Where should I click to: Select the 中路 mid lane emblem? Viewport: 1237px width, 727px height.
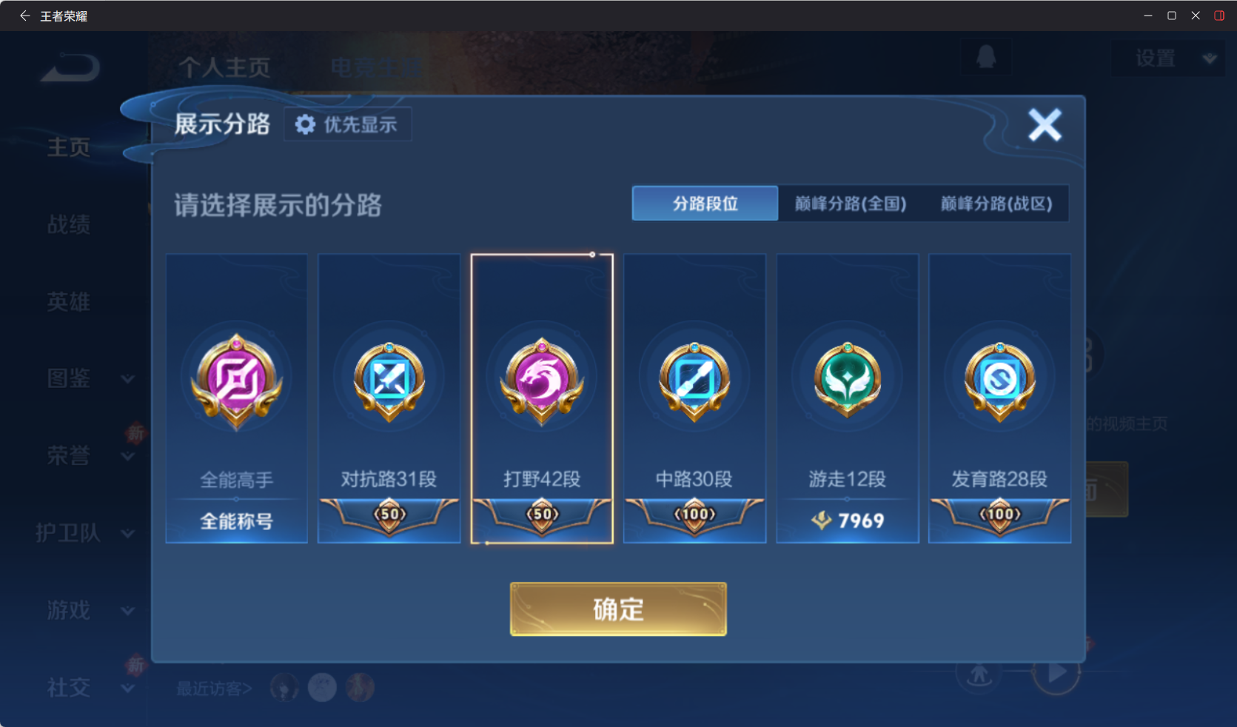(x=694, y=381)
